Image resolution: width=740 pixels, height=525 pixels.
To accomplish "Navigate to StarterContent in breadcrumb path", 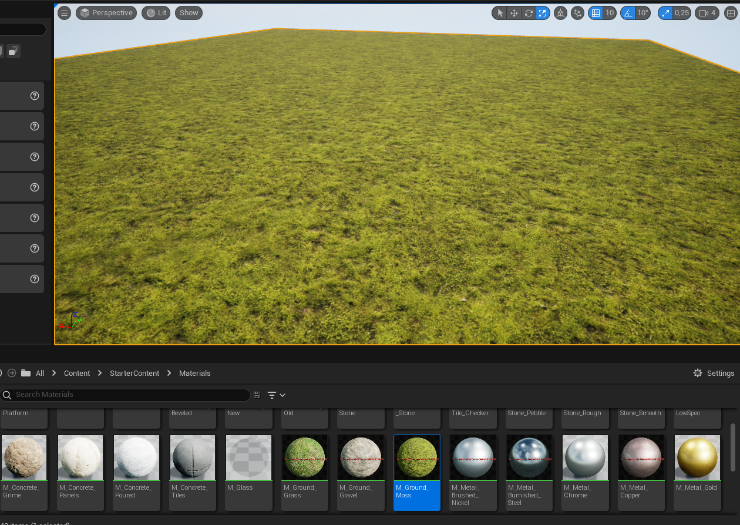I will click(134, 373).
